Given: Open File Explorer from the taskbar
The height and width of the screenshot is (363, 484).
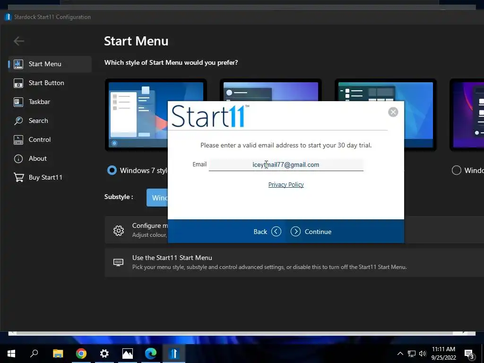Looking at the screenshot, I should (58, 354).
